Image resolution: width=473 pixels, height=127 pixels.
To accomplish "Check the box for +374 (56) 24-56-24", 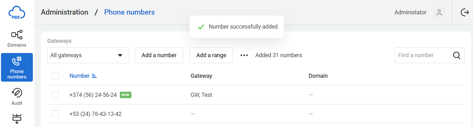I will (55, 95).
